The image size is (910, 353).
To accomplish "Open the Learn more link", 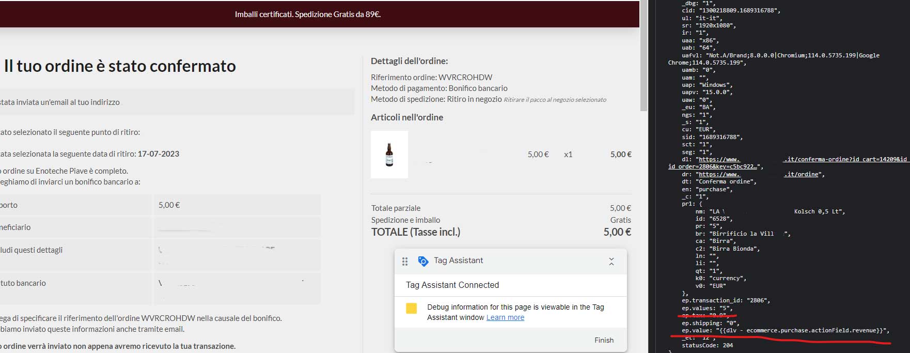I will (x=505, y=317).
